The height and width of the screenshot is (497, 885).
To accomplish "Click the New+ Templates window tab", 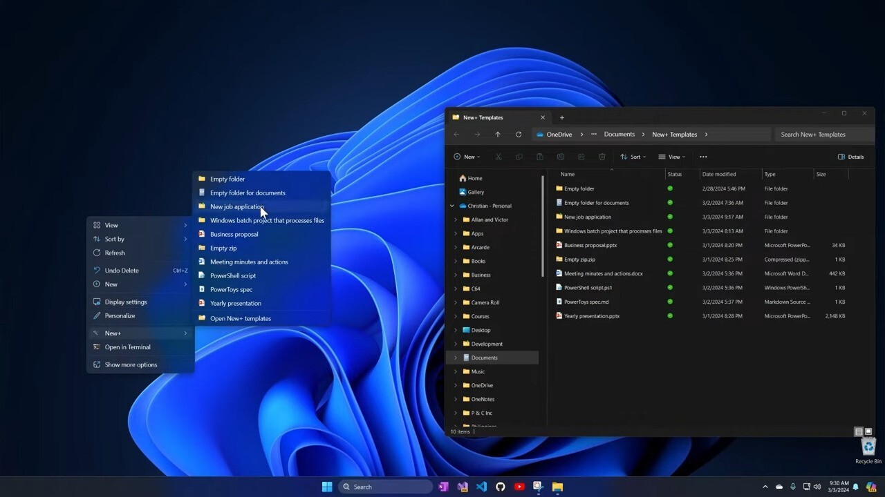I will coord(499,117).
